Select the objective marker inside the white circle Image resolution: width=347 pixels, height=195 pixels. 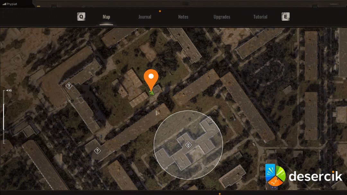[x=189, y=145]
